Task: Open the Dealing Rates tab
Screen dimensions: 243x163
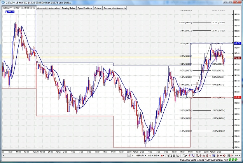Action: click(68, 8)
